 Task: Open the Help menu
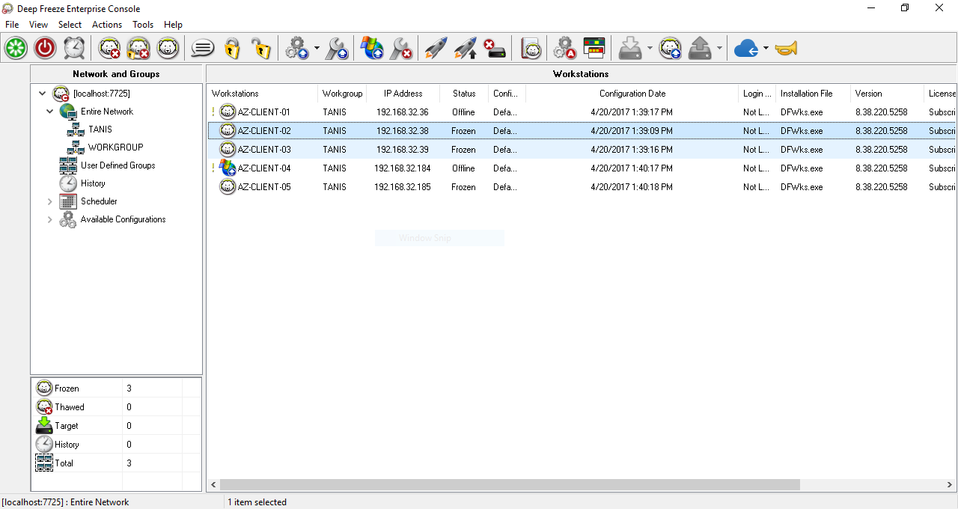[x=173, y=25]
